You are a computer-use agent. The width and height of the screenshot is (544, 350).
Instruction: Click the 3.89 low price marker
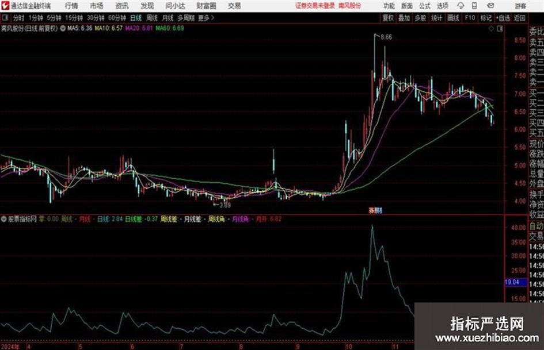pyautogui.click(x=225, y=205)
